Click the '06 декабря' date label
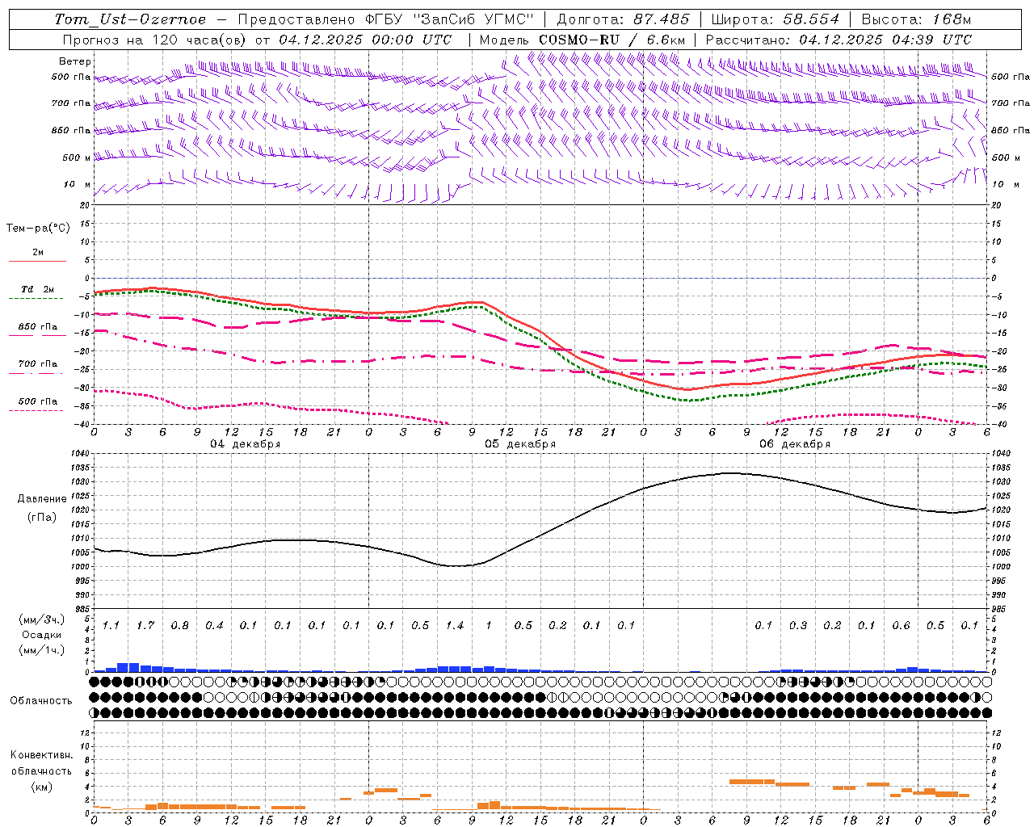Image resolution: width=1034 pixels, height=827 pixels. [x=795, y=444]
